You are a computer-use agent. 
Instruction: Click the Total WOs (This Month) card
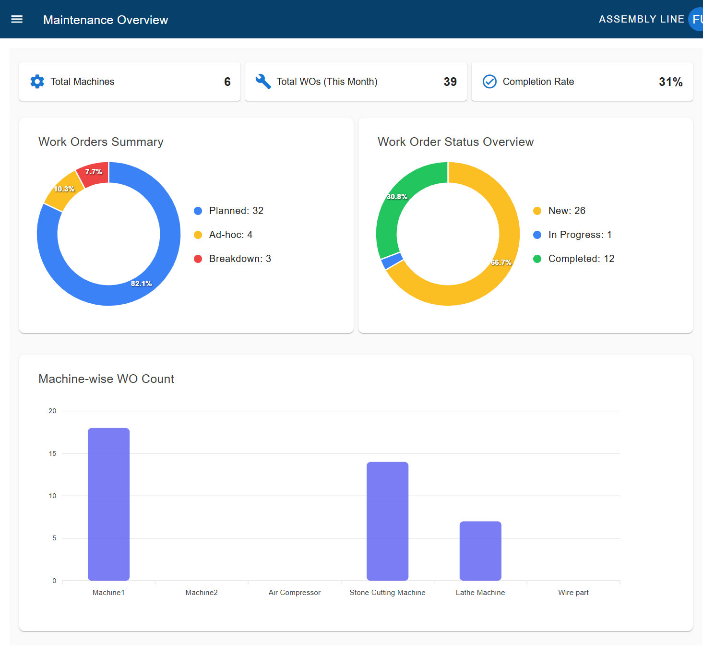point(356,82)
